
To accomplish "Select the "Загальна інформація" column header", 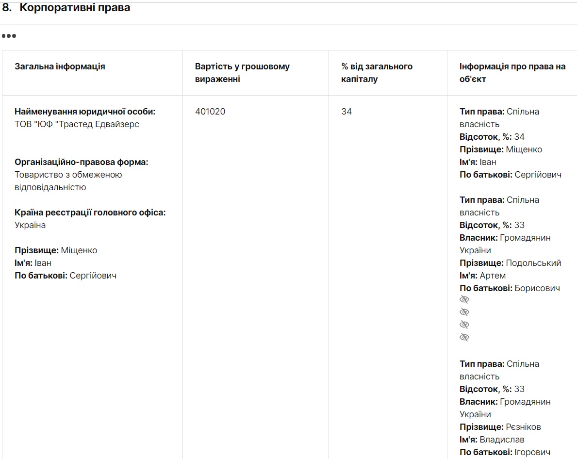I will [x=60, y=66].
